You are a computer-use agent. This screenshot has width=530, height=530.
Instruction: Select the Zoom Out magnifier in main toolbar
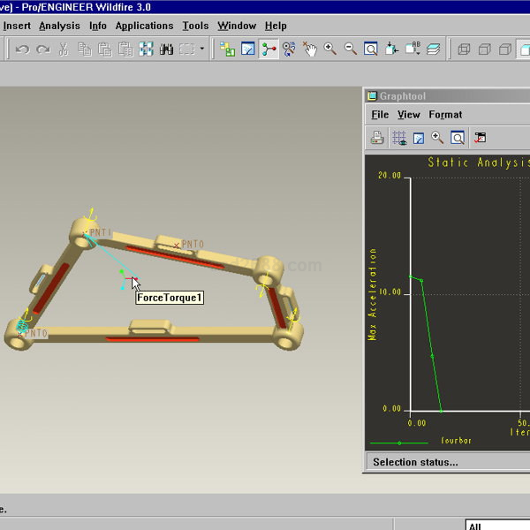click(350, 49)
